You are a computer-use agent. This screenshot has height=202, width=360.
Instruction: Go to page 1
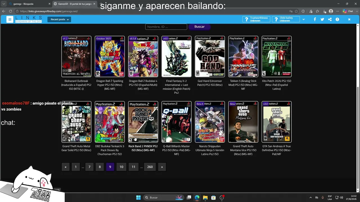pyautogui.click(x=76, y=167)
